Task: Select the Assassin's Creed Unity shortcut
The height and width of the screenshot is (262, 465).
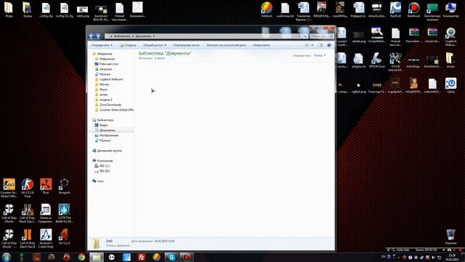Action: [46, 238]
